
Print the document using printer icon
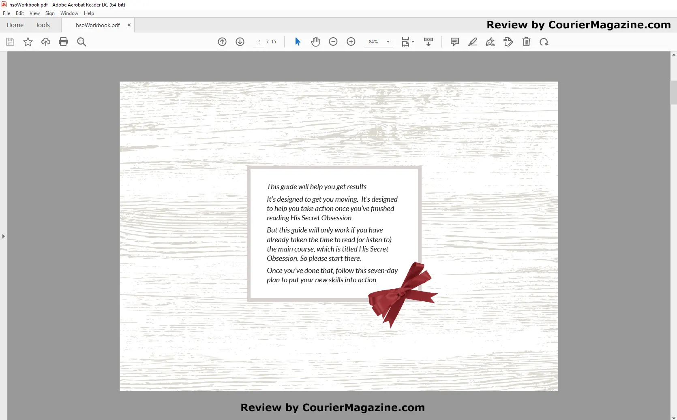coord(63,42)
